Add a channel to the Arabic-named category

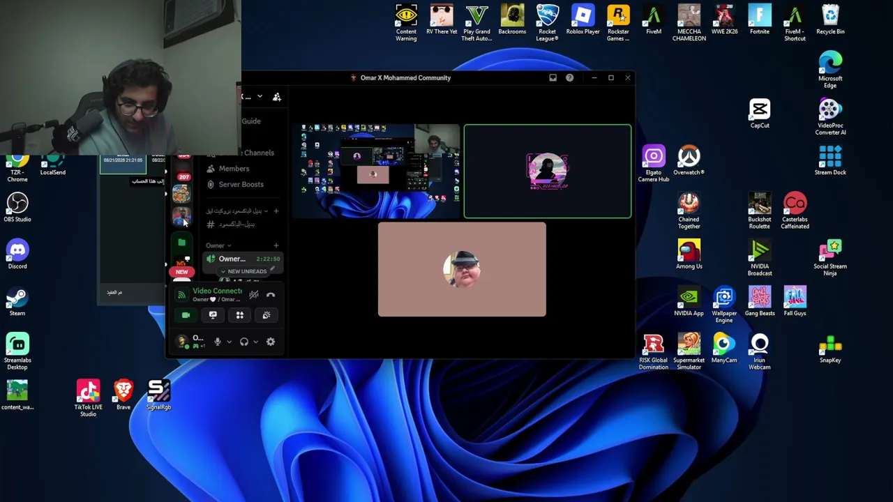(276, 211)
